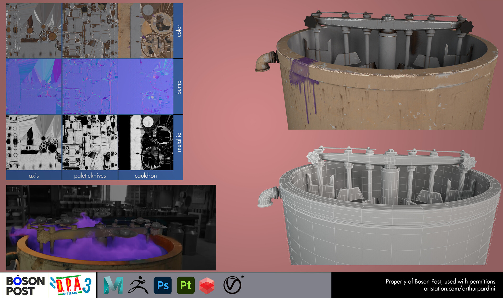The height and width of the screenshot is (298, 503).
Task: Click the red Redshift cube icon
Action: (207, 285)
